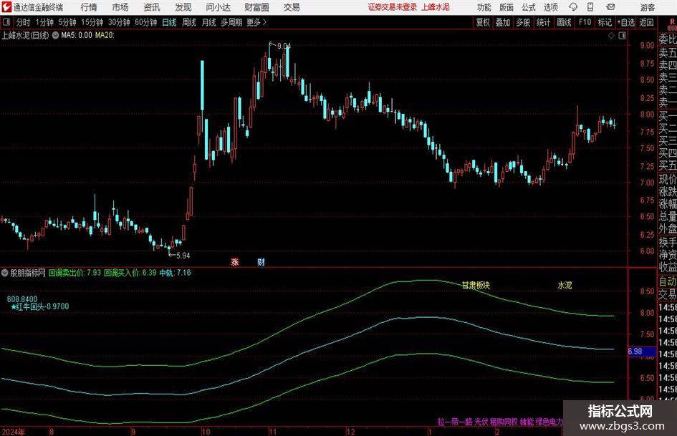Select the 月线 monthly chart tab
Image resolution: width=677 pixels, height=436 pixels.
tap(209, 22)
